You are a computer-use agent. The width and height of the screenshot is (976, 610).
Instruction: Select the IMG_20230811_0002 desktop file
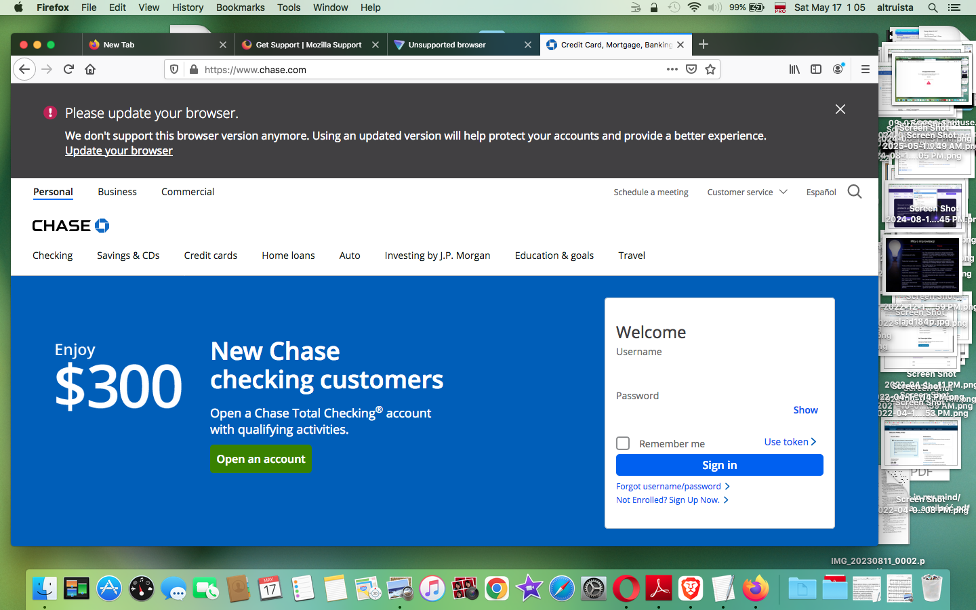(x=878, y=561)
